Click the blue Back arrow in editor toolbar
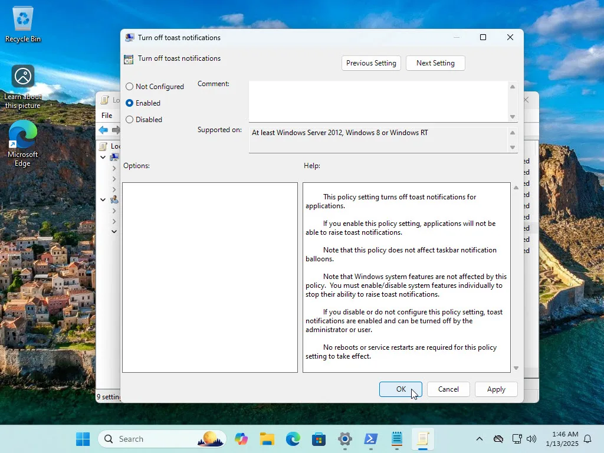This screenshot has width=604, height=453. click(103, 130)
